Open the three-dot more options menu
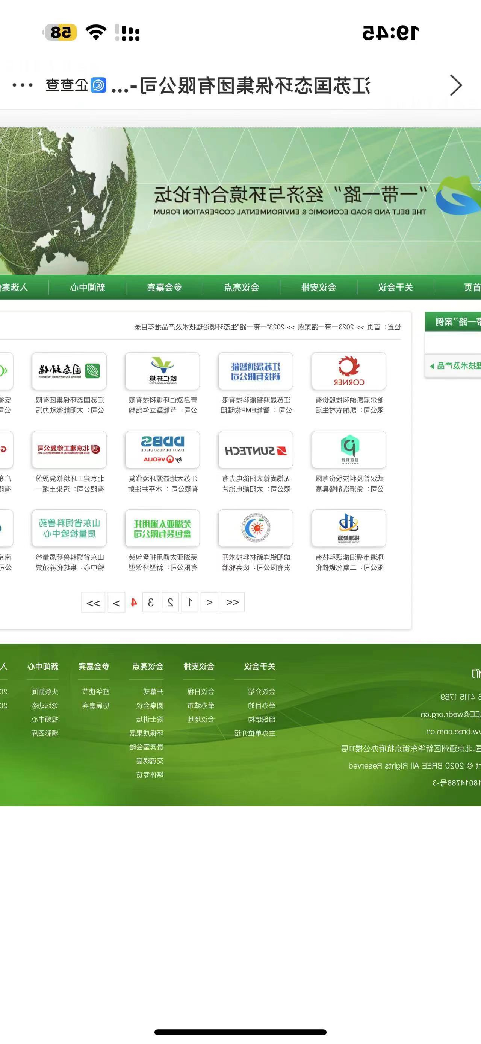The width and height of the screenshot is (481, 1044). pos(23,85)
